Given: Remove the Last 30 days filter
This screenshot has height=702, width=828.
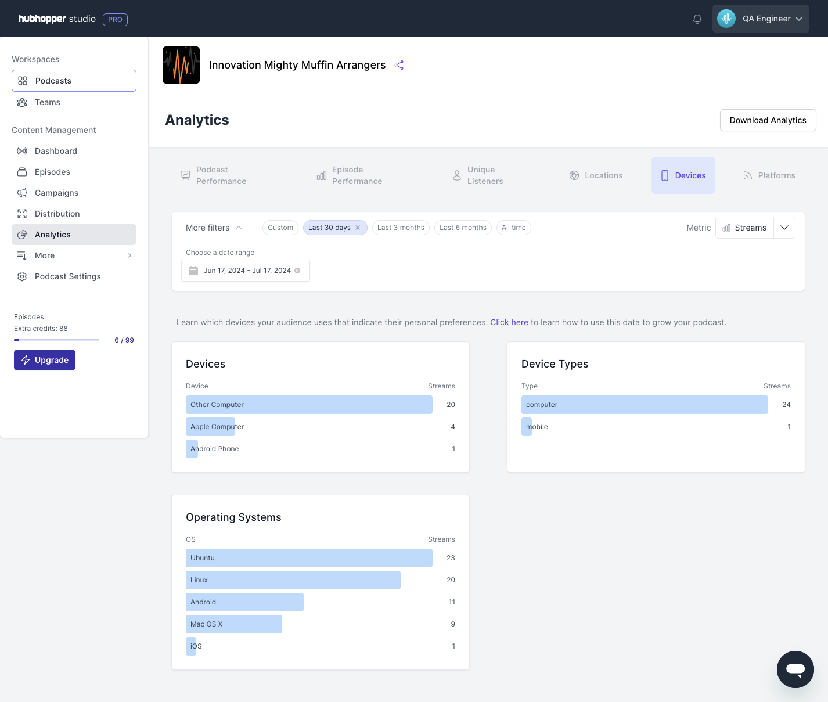Looking at the screenshot, I should [358, 228].
